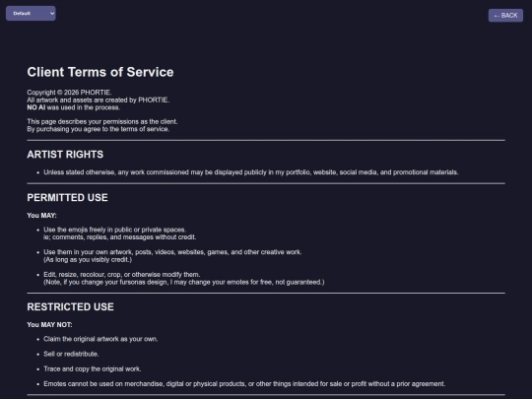Click the RESTRICTED USE heading
This screenshot has width=532, height=399.
pyautogui.click(x=70, y=306)
